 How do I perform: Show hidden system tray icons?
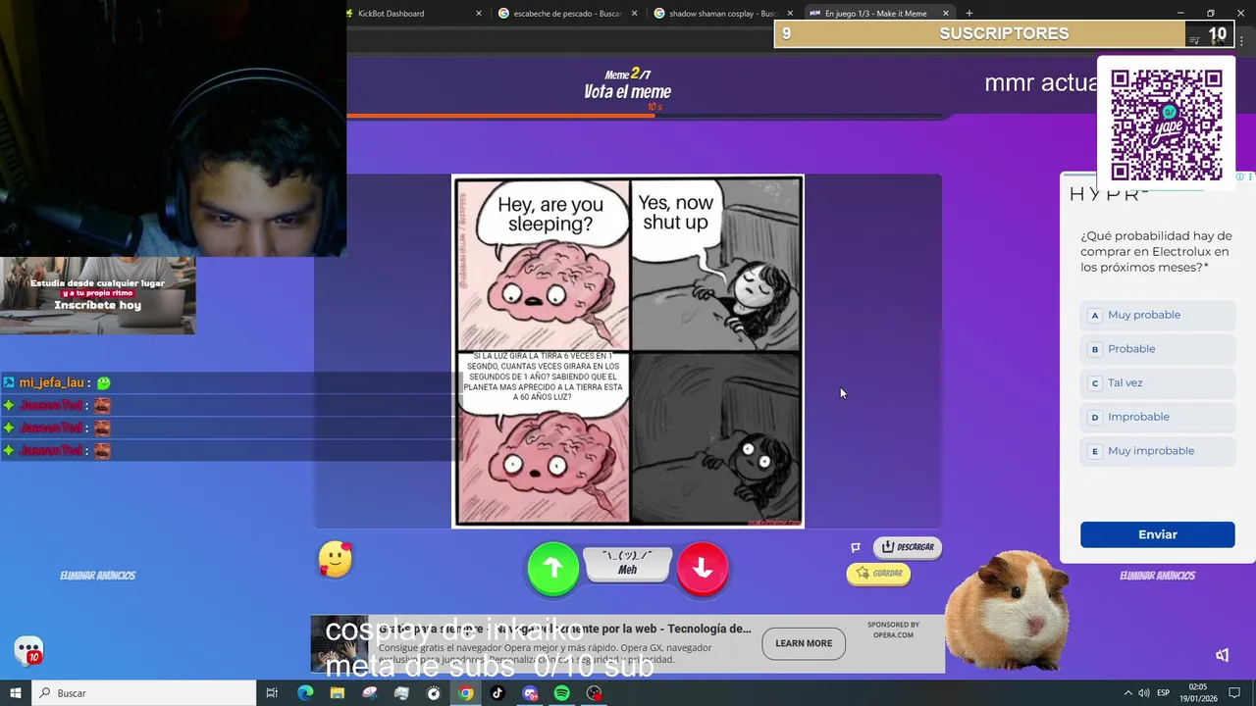(x=1127, y=693)
